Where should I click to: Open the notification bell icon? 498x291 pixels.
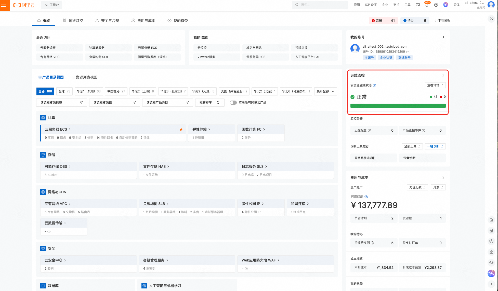point(427,5)
